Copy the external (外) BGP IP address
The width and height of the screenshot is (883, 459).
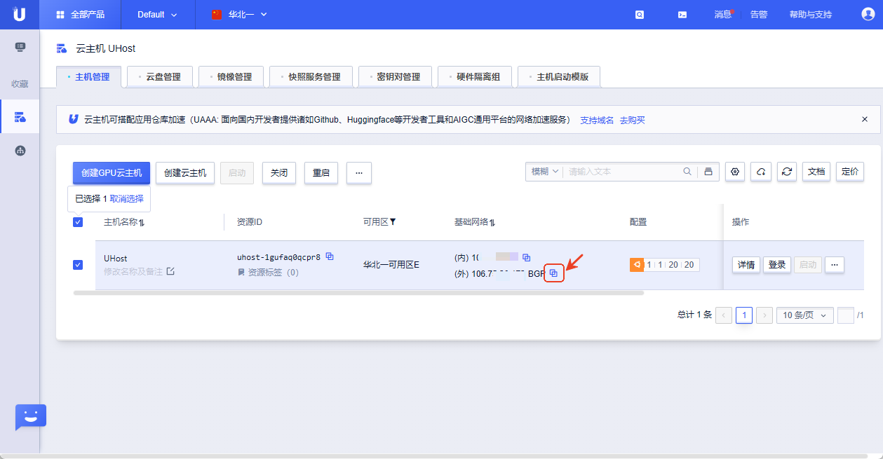tap(553, 273)
